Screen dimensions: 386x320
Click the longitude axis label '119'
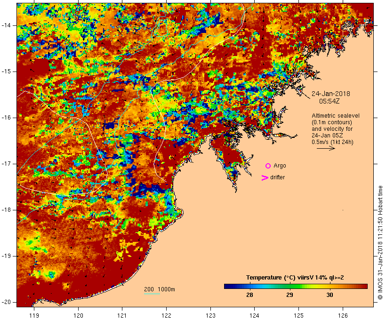[x=34, y=316]
